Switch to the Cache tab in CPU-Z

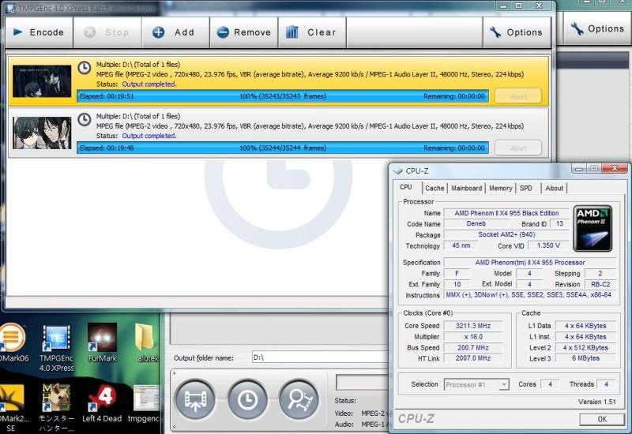(x=434, y=188)
